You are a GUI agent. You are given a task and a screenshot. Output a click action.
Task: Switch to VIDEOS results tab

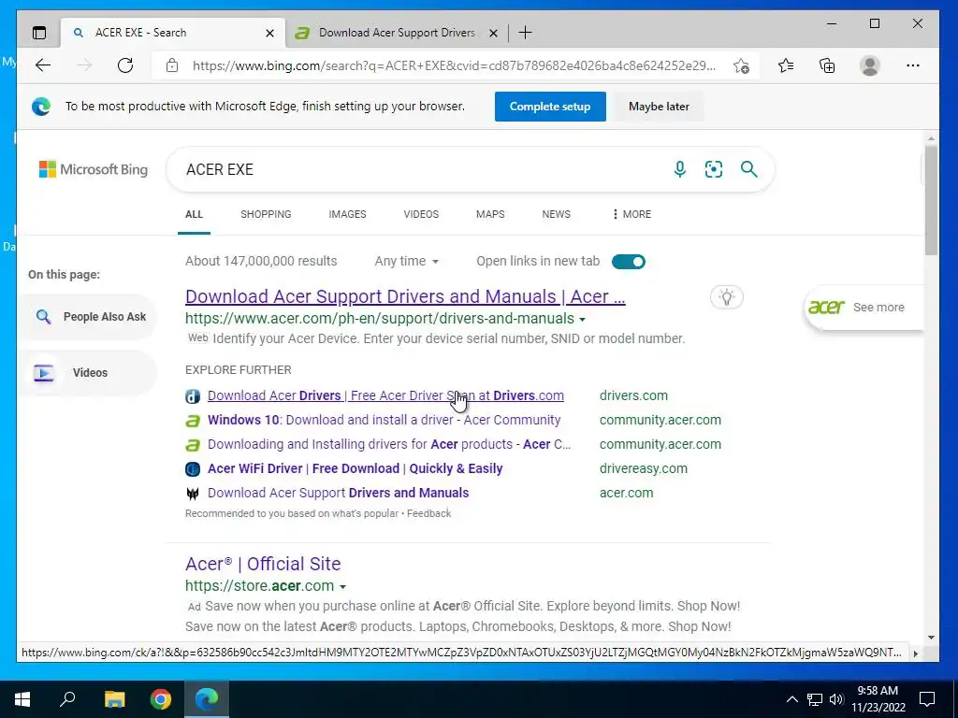point(421,214)
